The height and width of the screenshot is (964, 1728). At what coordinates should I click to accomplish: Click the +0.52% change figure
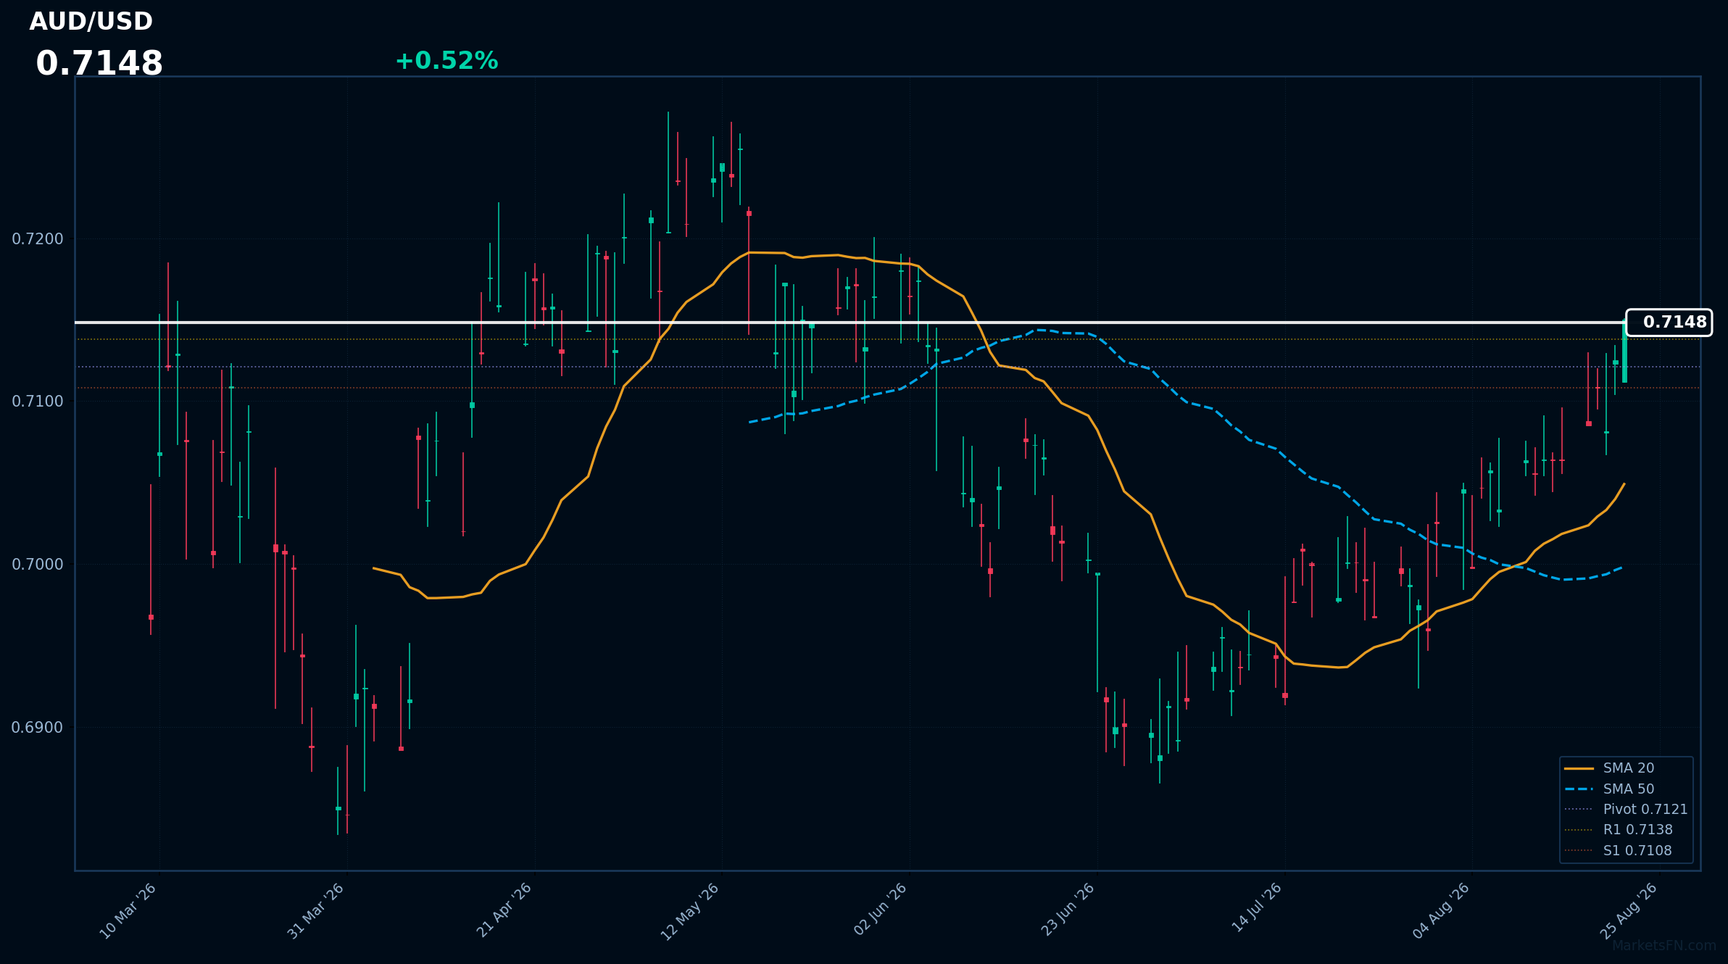pos(446,61)
